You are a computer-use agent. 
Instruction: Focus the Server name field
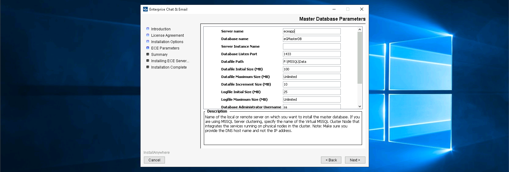click(x=312, y=31)
